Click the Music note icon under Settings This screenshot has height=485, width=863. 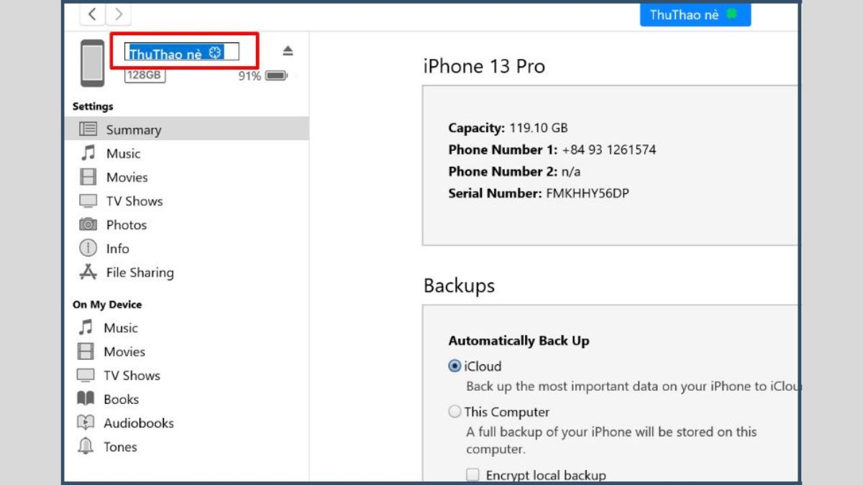point(88,153)
